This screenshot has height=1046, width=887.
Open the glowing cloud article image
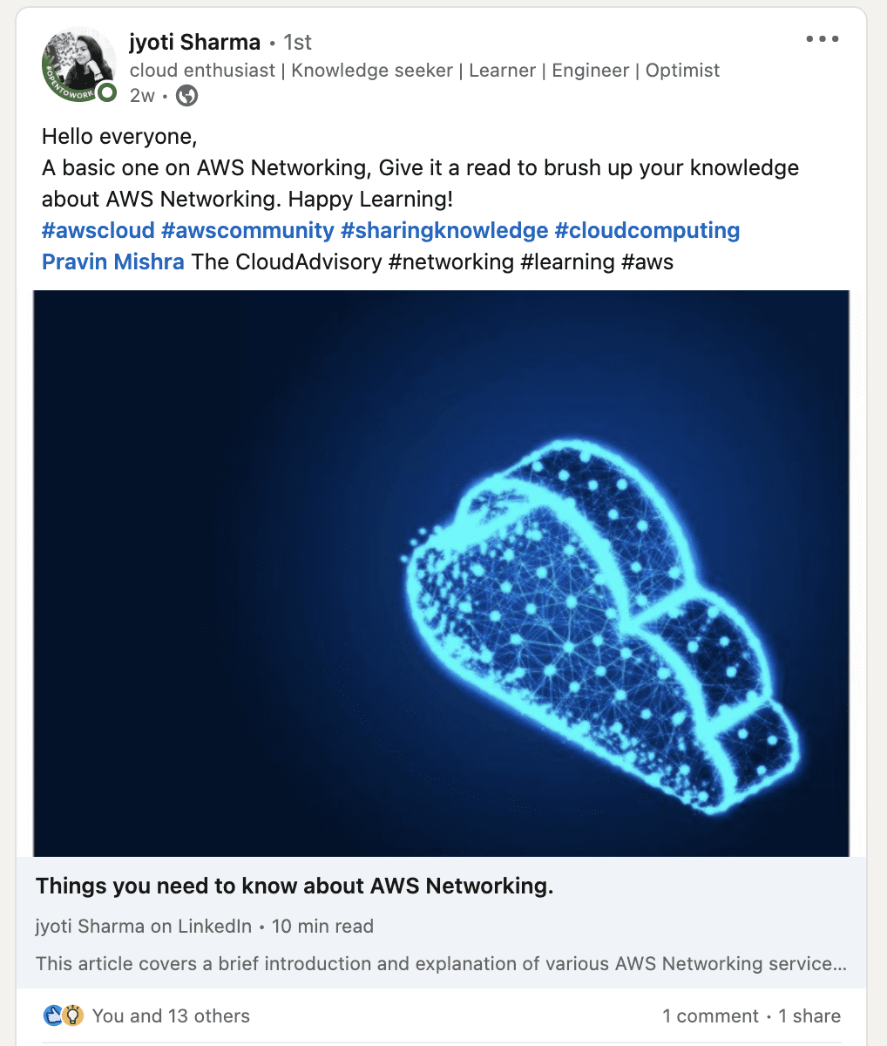pos(441,573)
